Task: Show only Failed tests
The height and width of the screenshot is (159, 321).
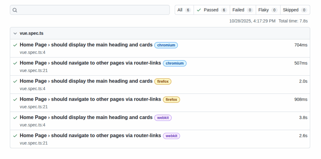Action: [243, 10]
